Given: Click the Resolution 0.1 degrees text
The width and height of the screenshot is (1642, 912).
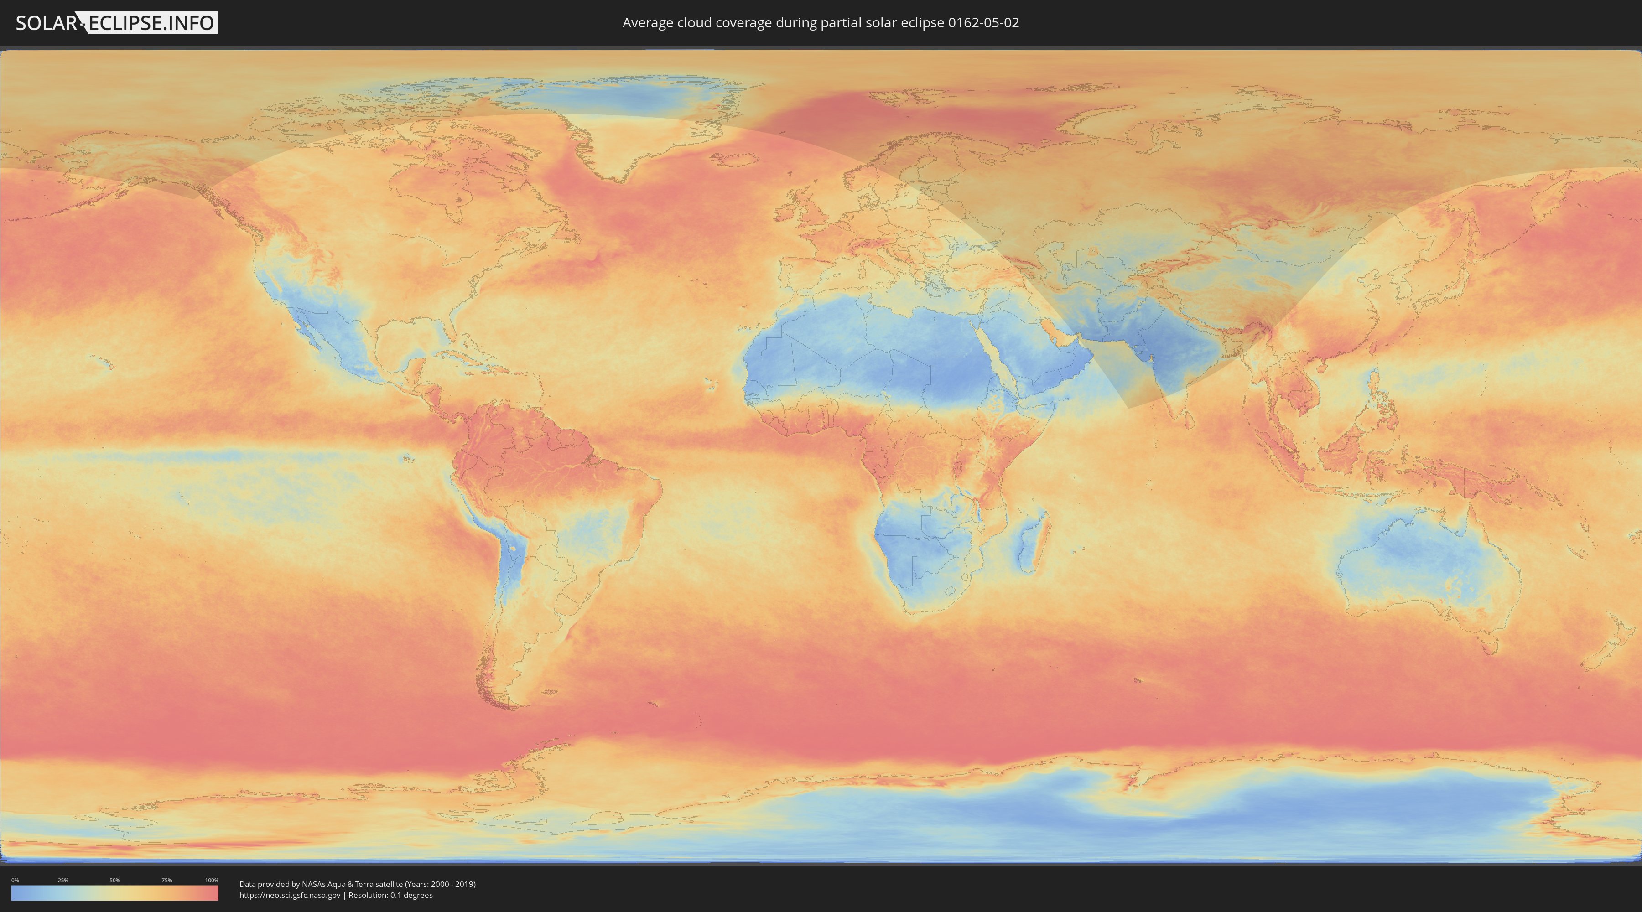Looking at the screenshot, I should (x=390, y=895).
